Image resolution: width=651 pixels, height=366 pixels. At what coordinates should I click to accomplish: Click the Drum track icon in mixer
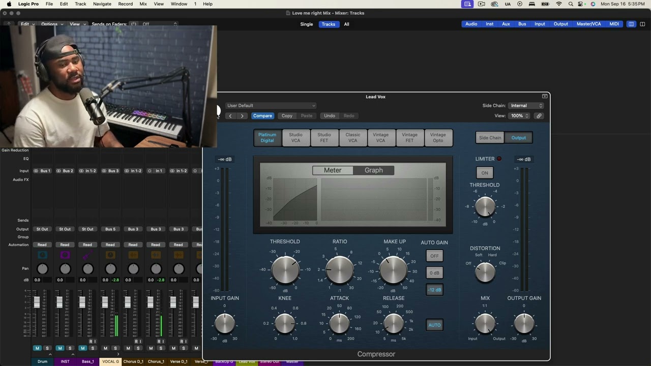42,255
